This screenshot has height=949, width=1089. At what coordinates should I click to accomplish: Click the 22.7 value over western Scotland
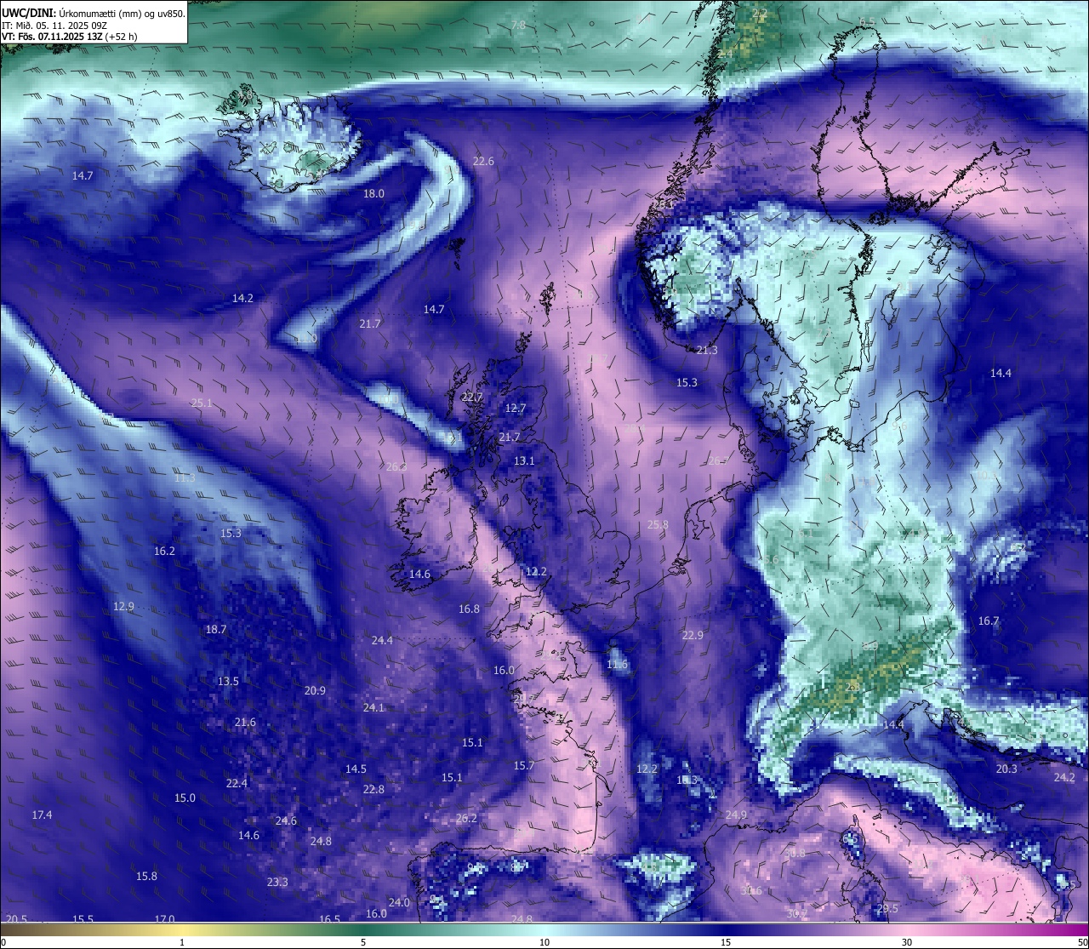(x=472, y=397)
